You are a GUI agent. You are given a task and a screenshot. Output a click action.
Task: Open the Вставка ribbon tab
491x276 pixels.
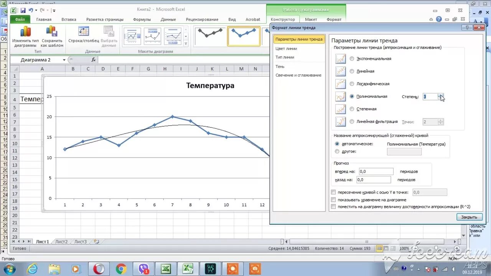(x=69, y=19)
